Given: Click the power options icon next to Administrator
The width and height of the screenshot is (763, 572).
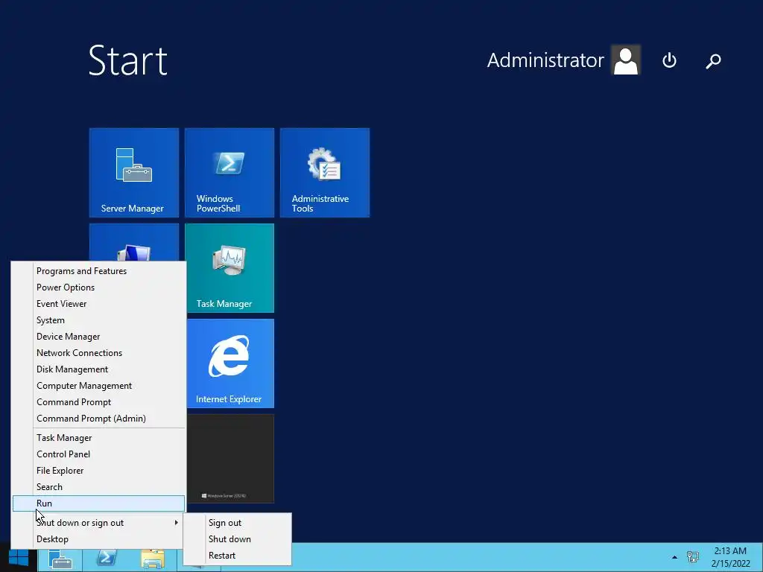Looking at the screenshot, I should pos(669,60).
